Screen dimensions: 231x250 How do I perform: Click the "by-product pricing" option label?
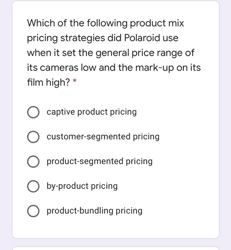[82, 186]
